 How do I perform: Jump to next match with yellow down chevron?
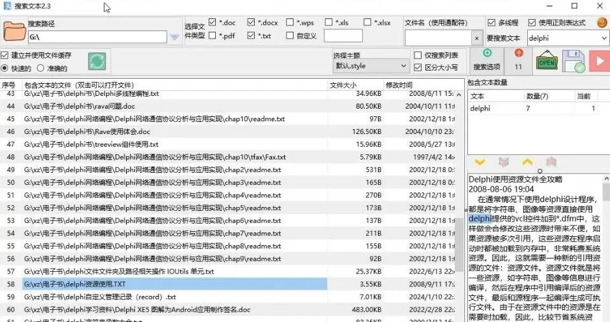(x=479, y=162)
